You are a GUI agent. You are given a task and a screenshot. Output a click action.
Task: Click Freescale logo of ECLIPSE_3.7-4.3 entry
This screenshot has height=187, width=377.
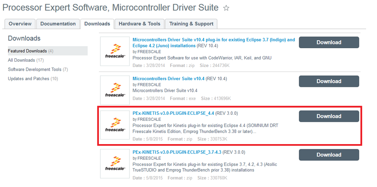[115, 164]
